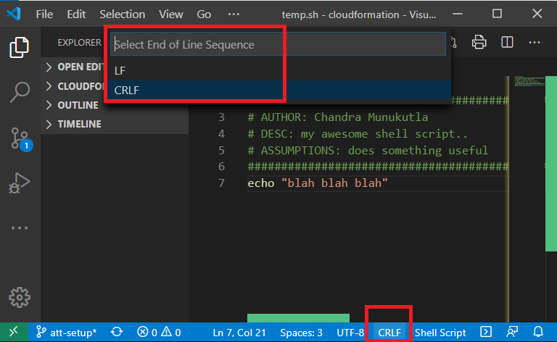Expand the CLOUDFORMATION folder section
557x342 pixels.
click(x=75, y=85)
